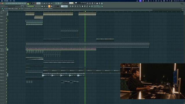Click the audio waveform clip on Track 21

(x=64, y=75)
